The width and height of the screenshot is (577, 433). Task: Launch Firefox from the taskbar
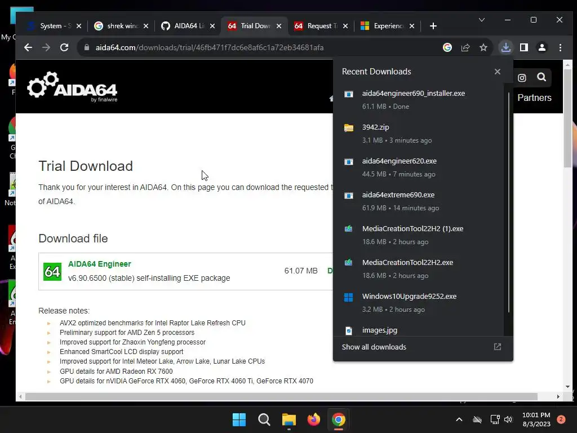click(x=313, y=419)
